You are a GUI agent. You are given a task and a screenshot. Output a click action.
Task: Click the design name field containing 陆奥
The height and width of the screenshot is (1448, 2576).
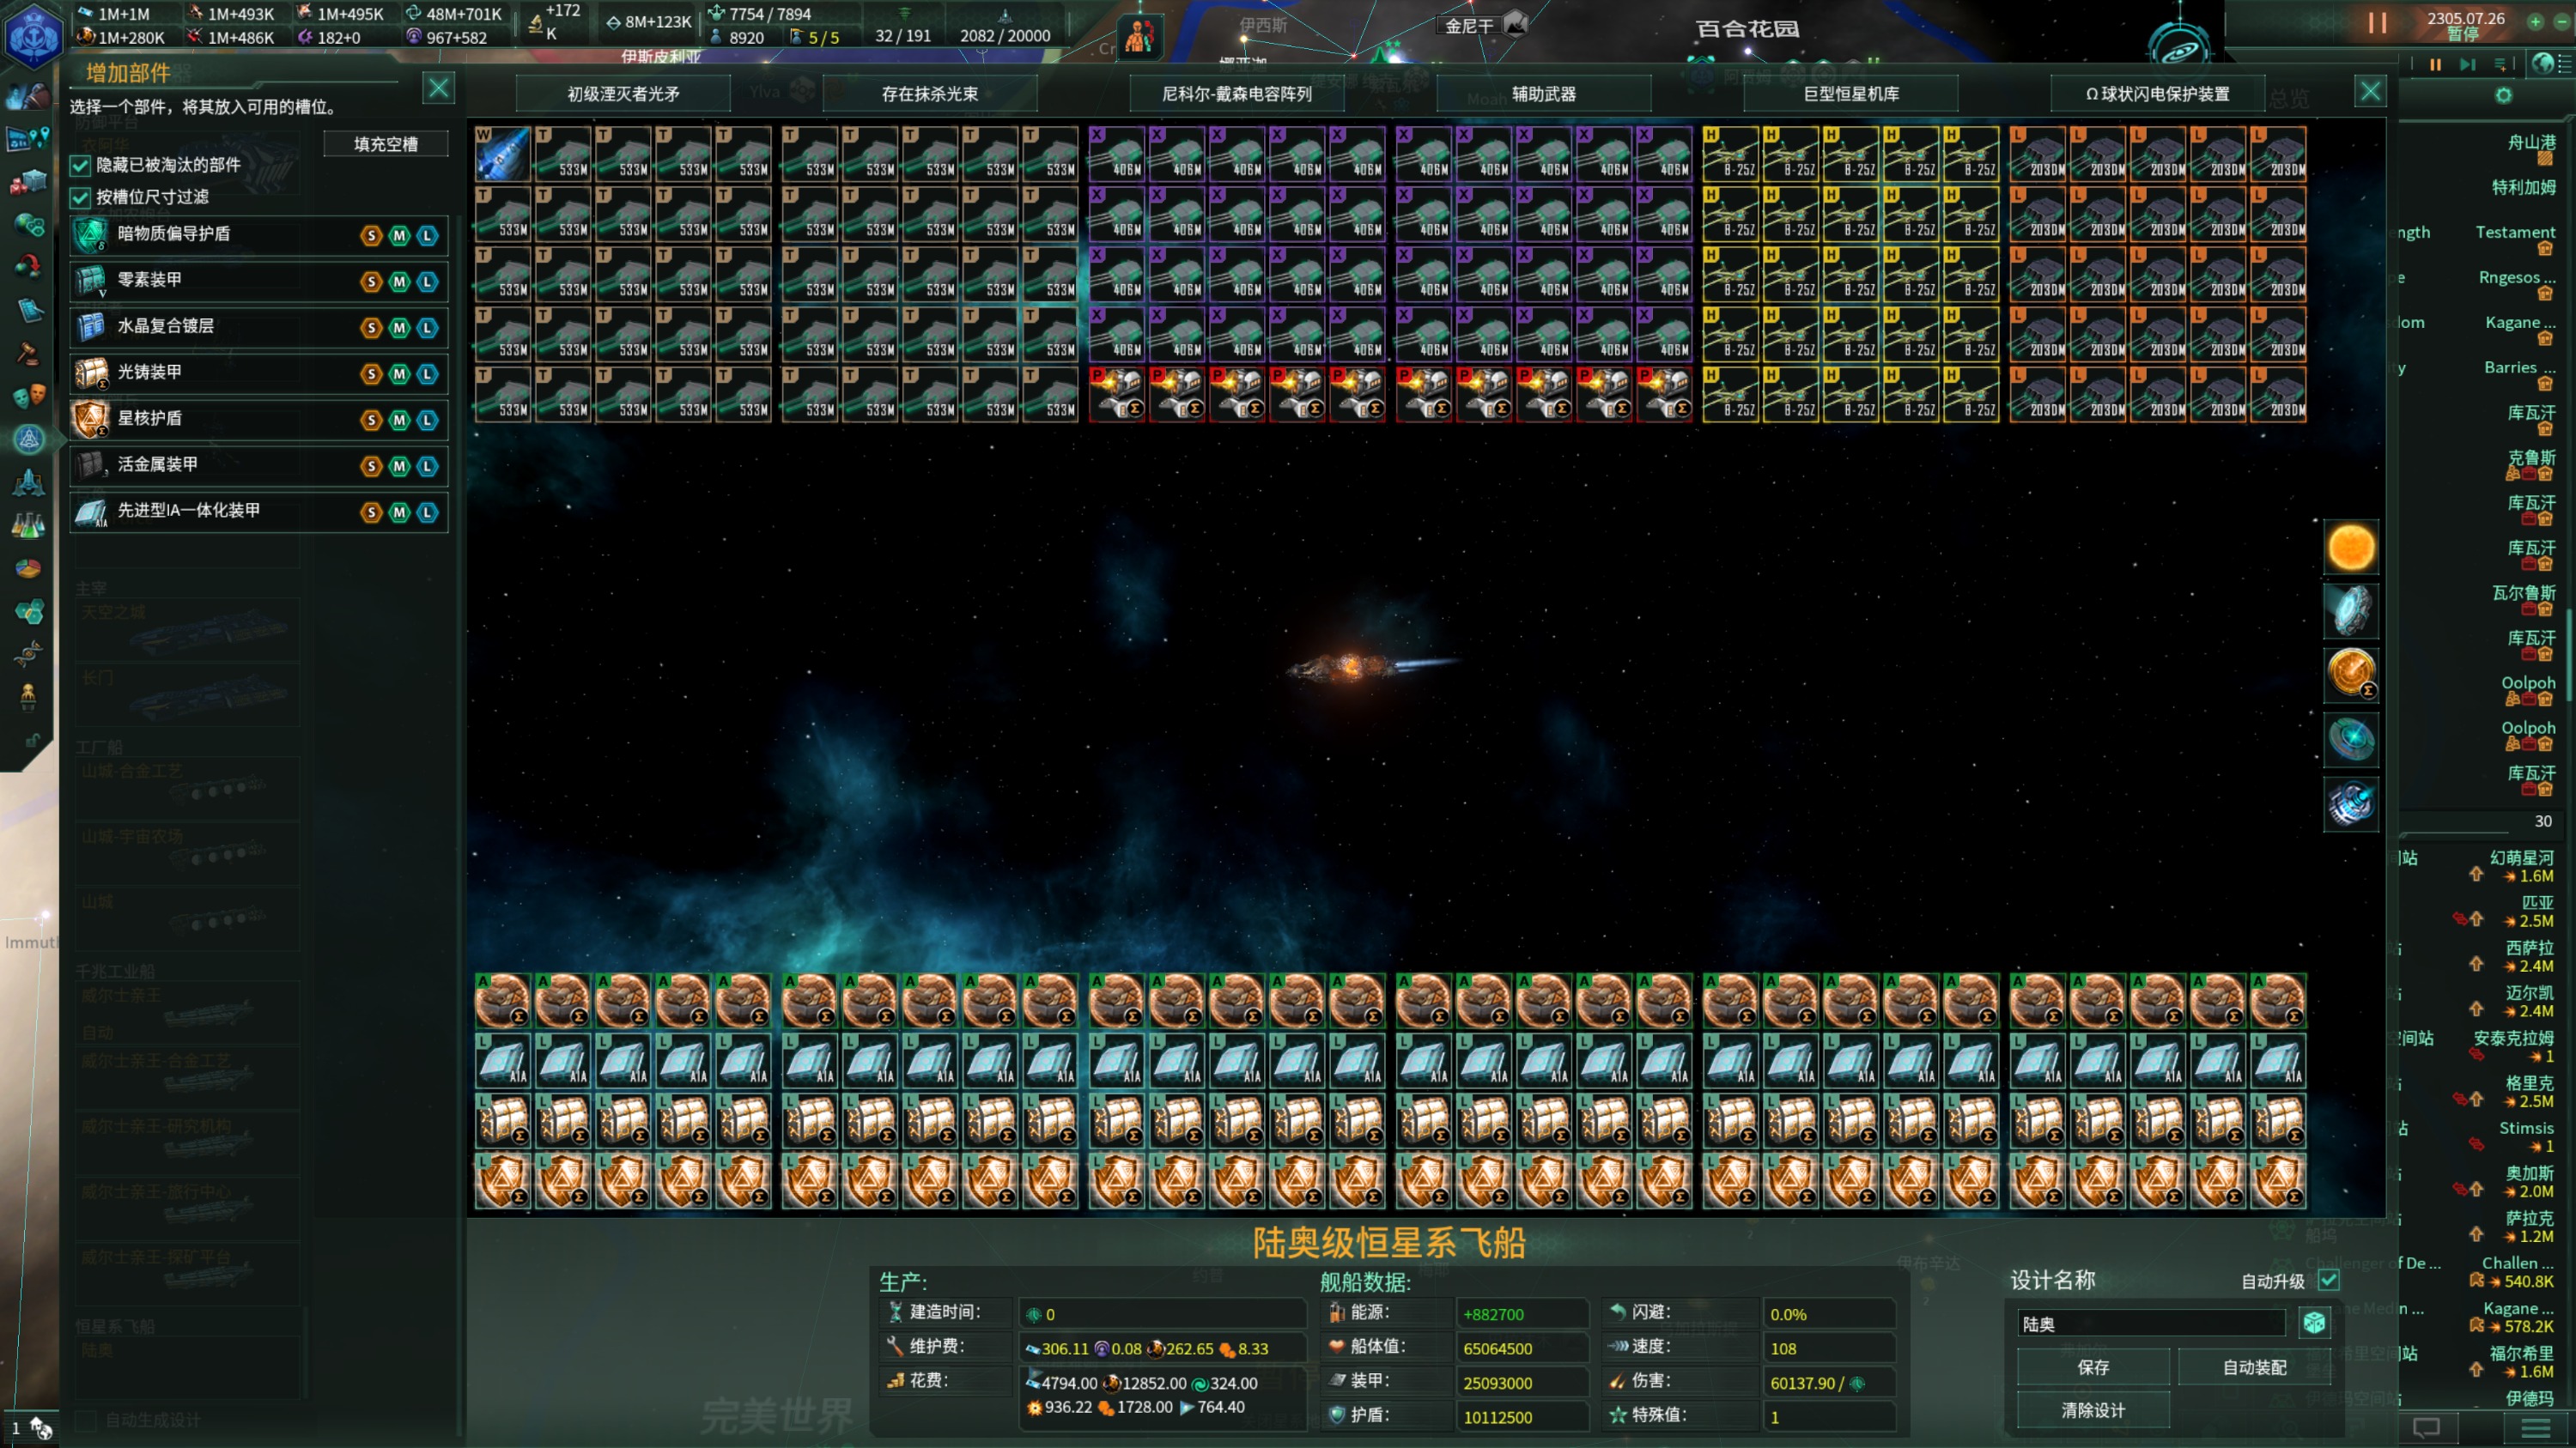(2151, 1323)
